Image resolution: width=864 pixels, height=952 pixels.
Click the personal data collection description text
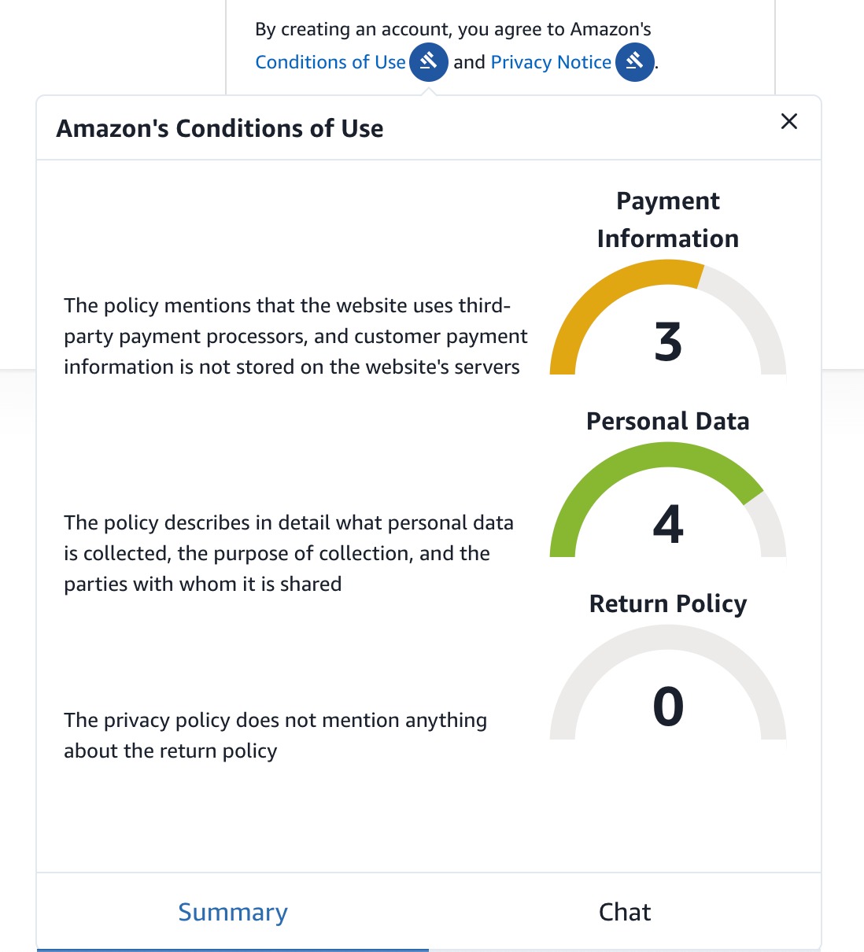click(x=288, y=553)
